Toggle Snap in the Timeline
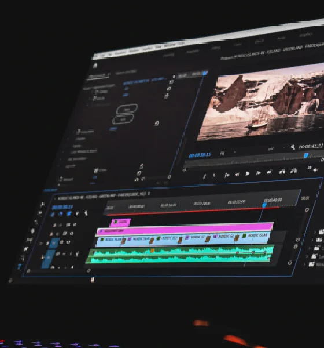The width and height of the screenshot is (324, 348). point(61,214)
